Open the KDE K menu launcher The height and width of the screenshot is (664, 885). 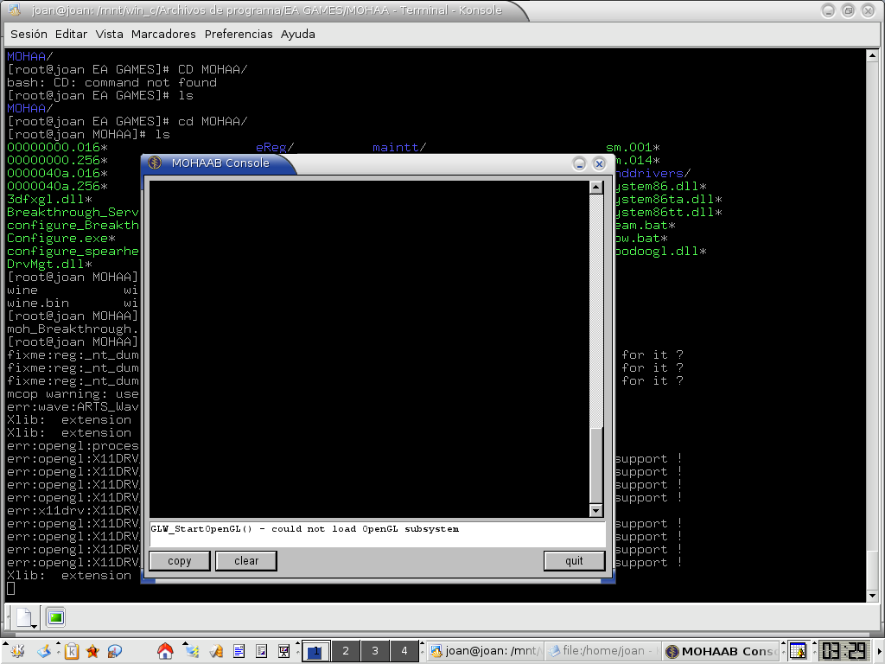(16, 651)
